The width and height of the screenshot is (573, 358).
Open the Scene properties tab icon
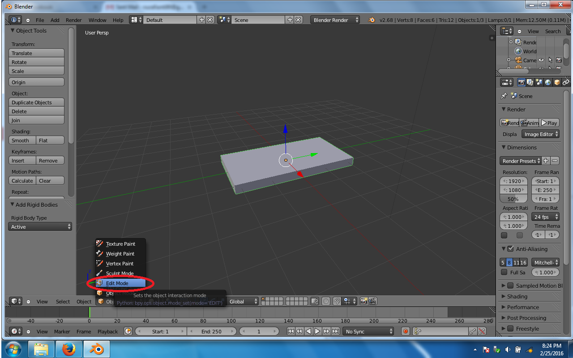(x=539, y=82)
